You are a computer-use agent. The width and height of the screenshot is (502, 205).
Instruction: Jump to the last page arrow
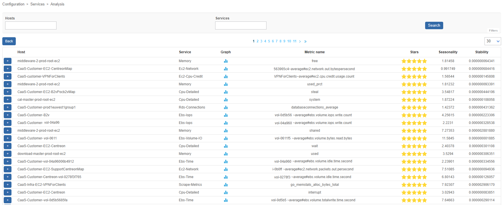pyautogui.click(x=306, y=42)
